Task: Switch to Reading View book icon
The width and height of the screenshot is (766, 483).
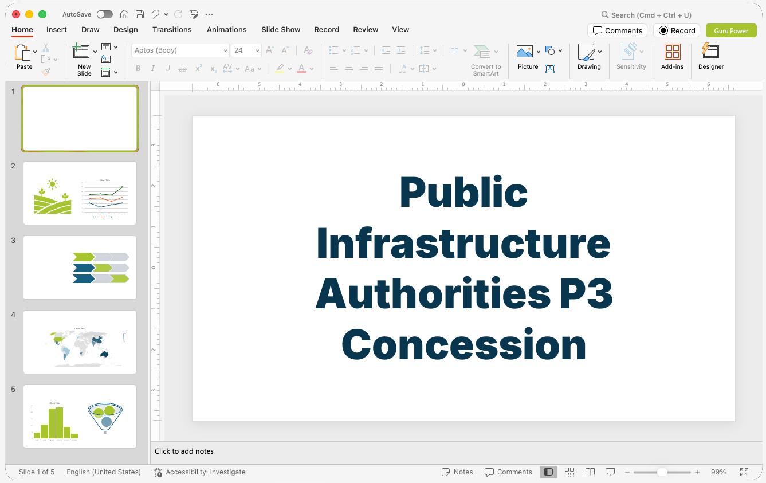Action: 590,472
